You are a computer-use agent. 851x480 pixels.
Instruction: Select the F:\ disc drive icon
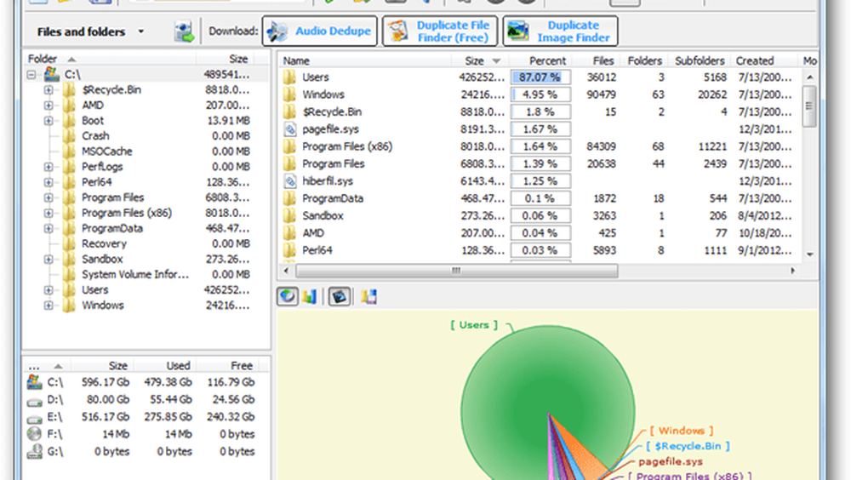click(34, 434)
